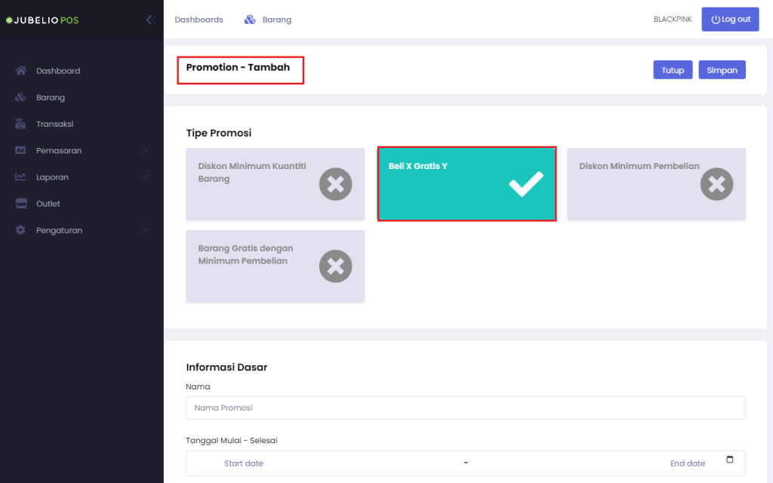Go to Barang link in top bar
Viewport: 773px width, 483px height.
(x=276, y=20)
